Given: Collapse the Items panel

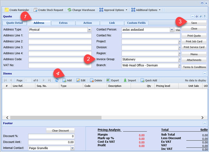Looking at the screenshot, I should pyautogui.click(x=204, y=73).
